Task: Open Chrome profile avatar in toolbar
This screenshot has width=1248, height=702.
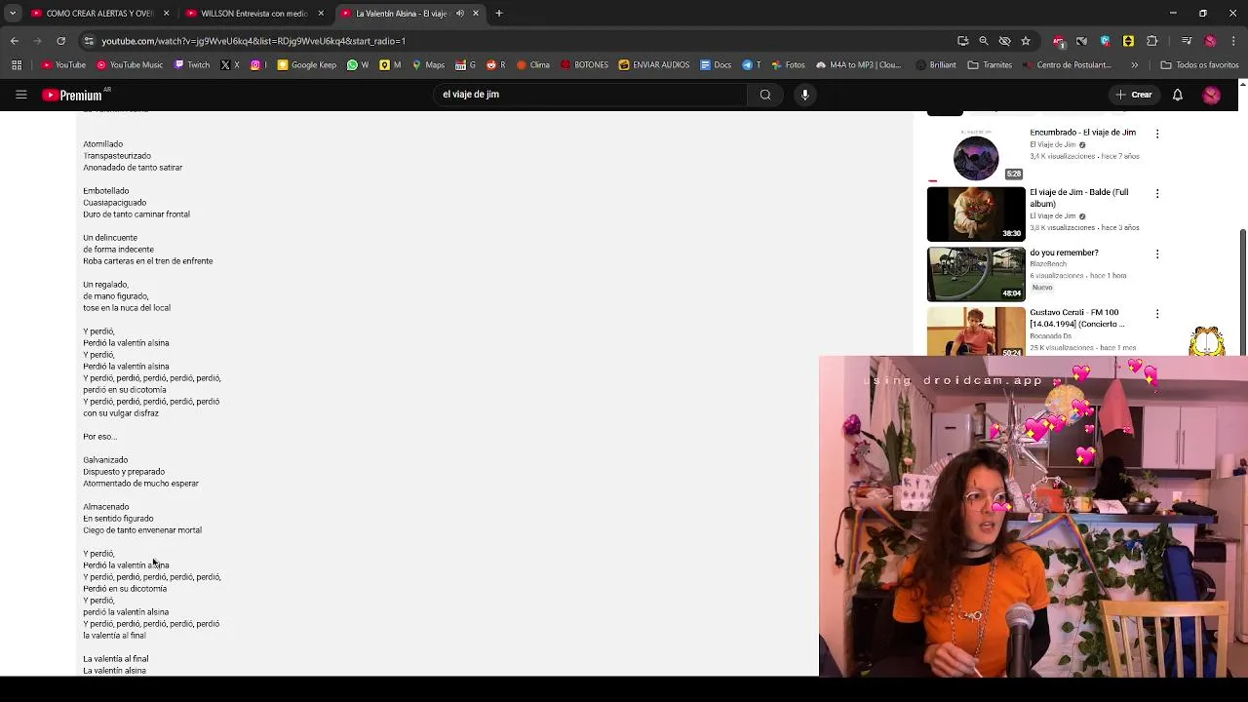Action: pos(1210,41)
